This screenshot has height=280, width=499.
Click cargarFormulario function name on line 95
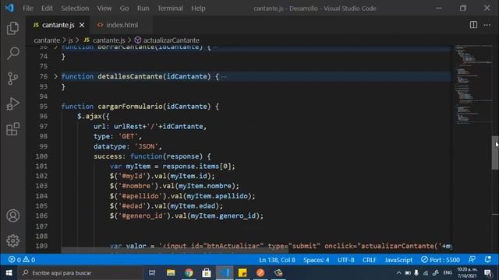coord(130,107)
